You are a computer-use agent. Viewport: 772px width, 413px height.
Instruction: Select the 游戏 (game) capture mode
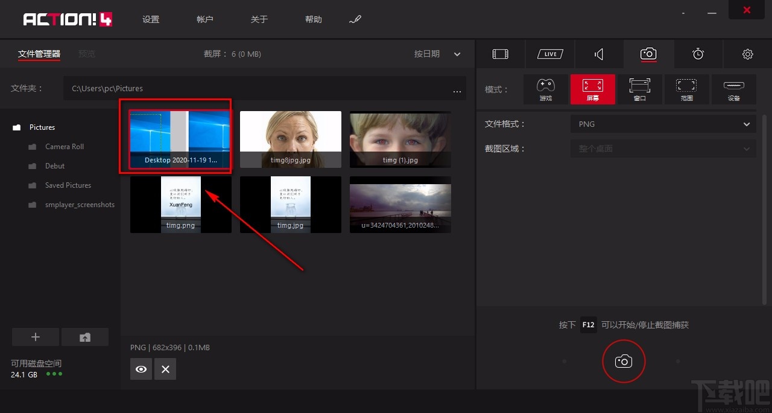click(546, 89)
